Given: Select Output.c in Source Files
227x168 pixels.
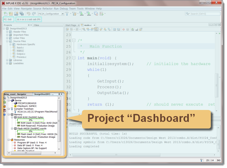Looking at the screenshot, I should (21, 54).
